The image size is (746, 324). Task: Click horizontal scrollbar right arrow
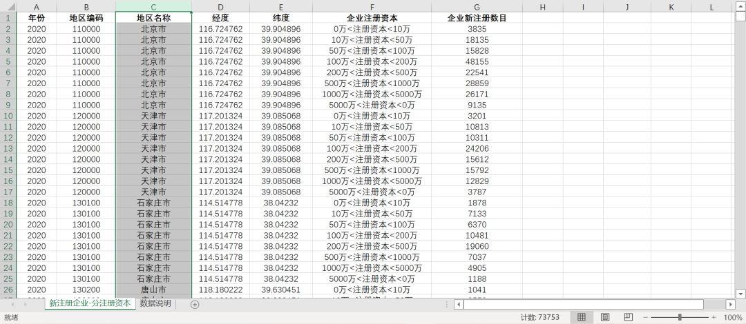pos(731,305)
